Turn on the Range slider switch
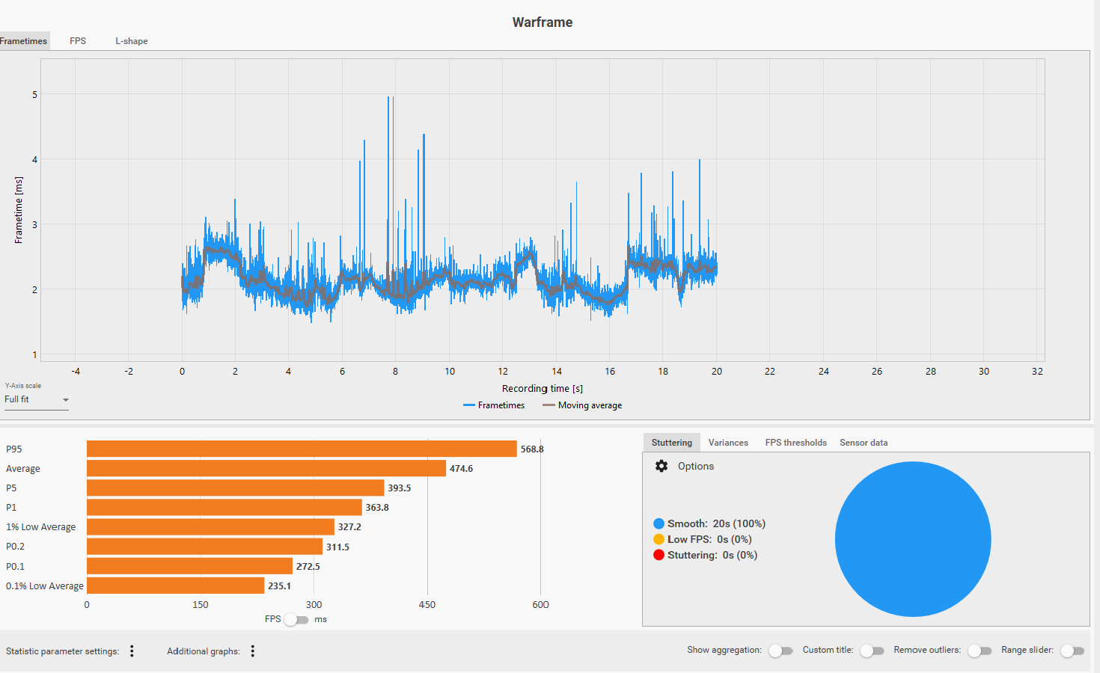Screen dimensions: 1100x673 click(x=1072, y=651)
